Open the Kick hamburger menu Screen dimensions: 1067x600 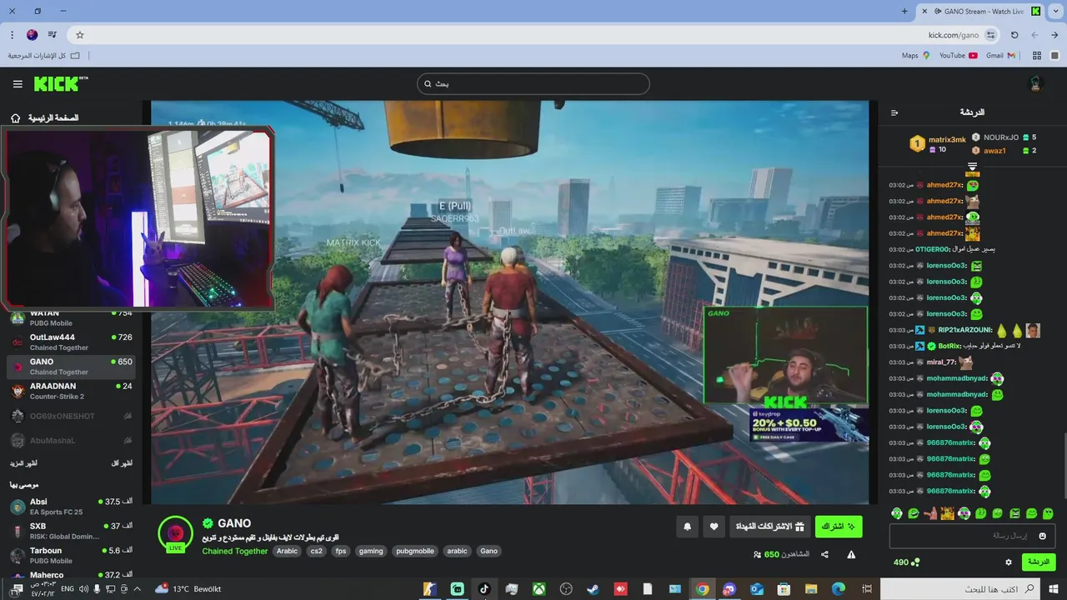18,84
